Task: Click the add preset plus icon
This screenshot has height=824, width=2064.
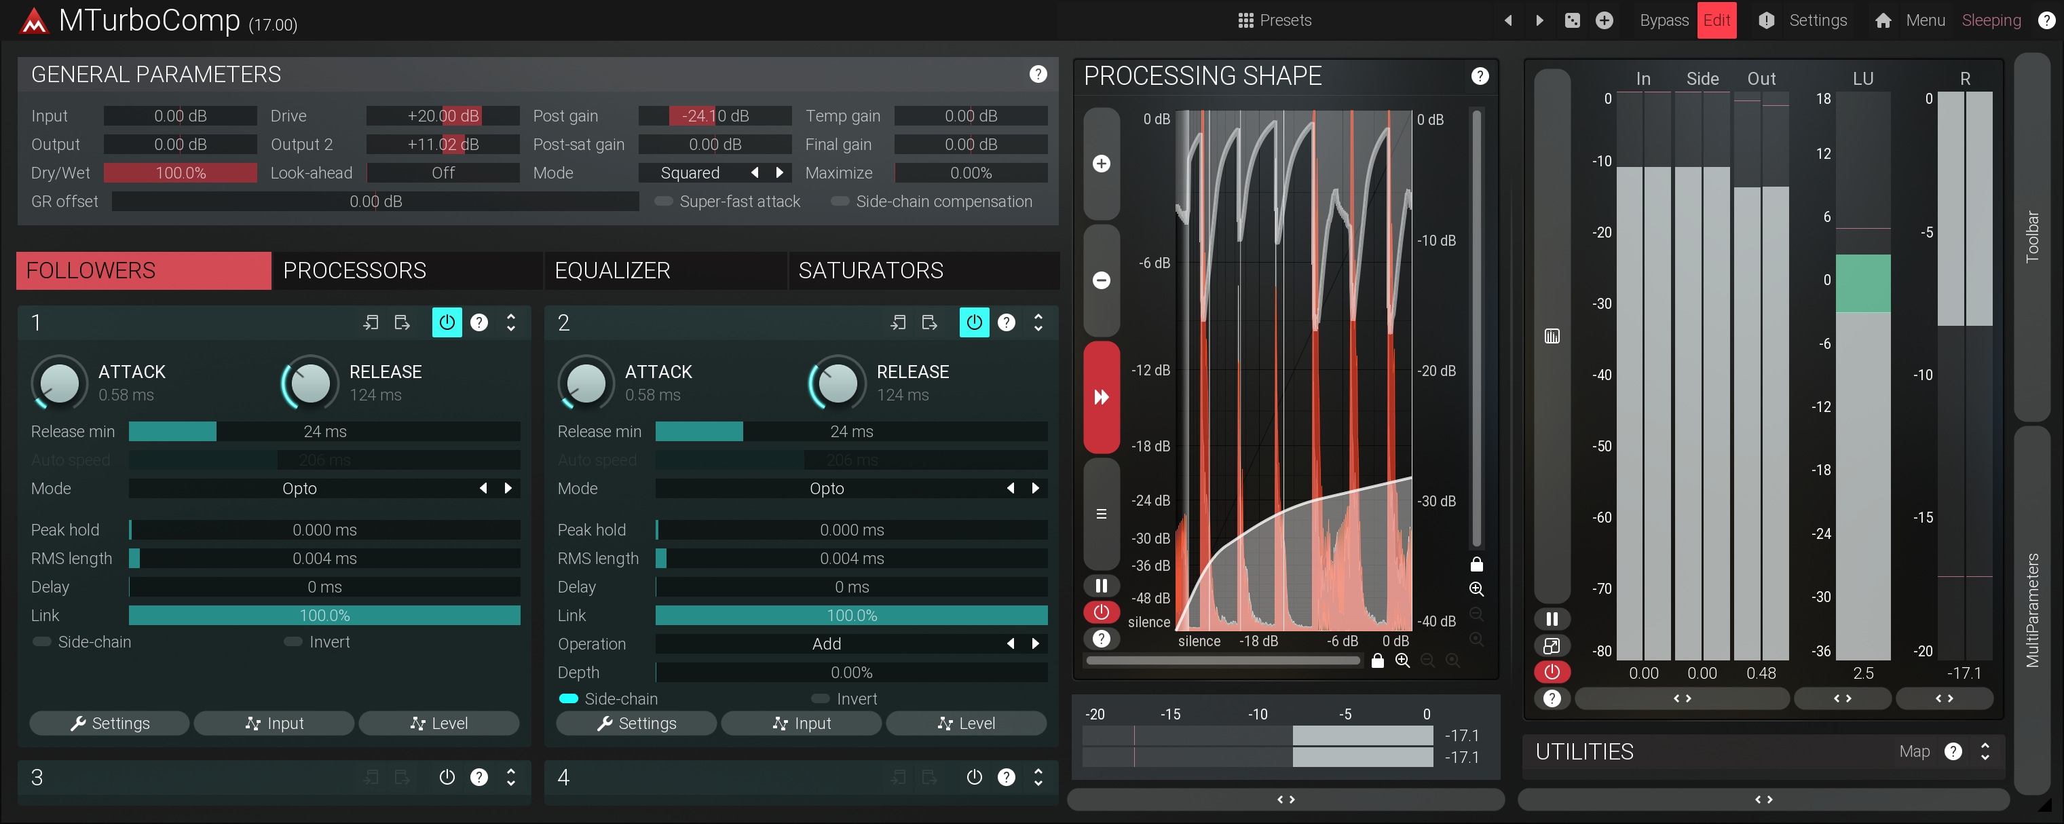Action: (1604, 20)
